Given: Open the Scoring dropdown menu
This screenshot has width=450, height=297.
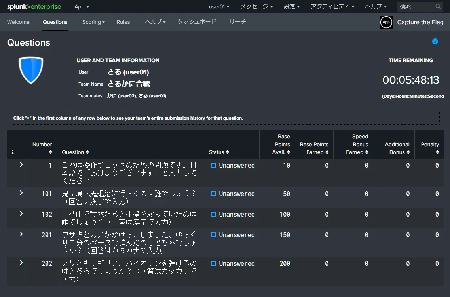Looking at the screenshot, I should pyautogui.click(x=93, y=22).
